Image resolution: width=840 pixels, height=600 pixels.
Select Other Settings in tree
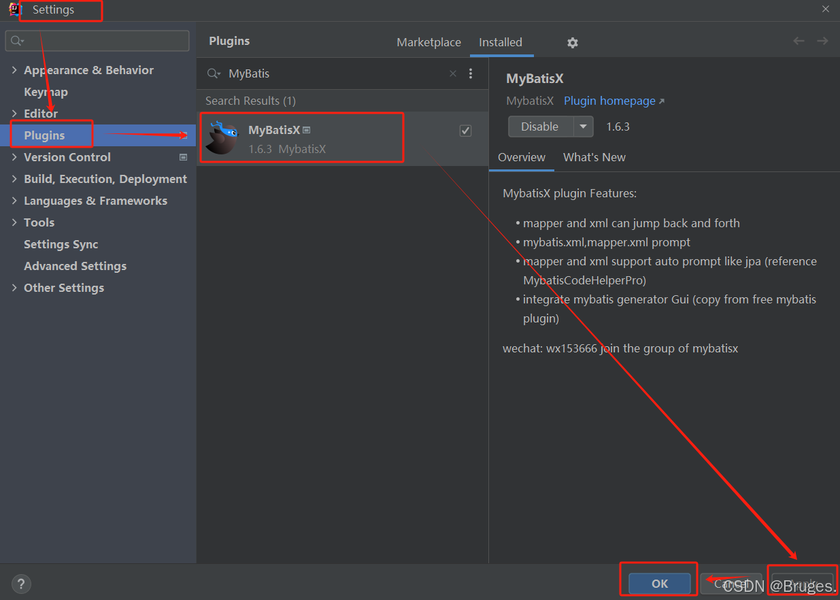pos(64,288)
